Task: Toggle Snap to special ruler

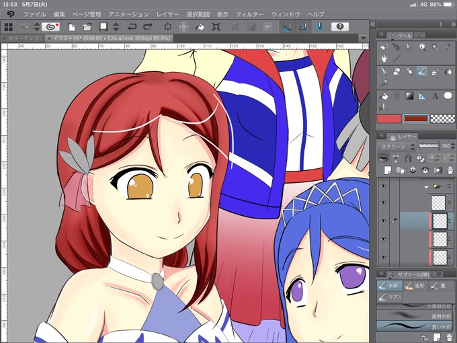Action: [303, 27]
